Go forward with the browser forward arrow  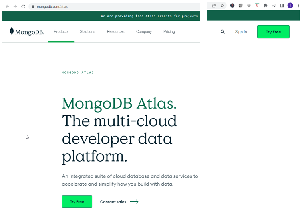click(15, 6)
